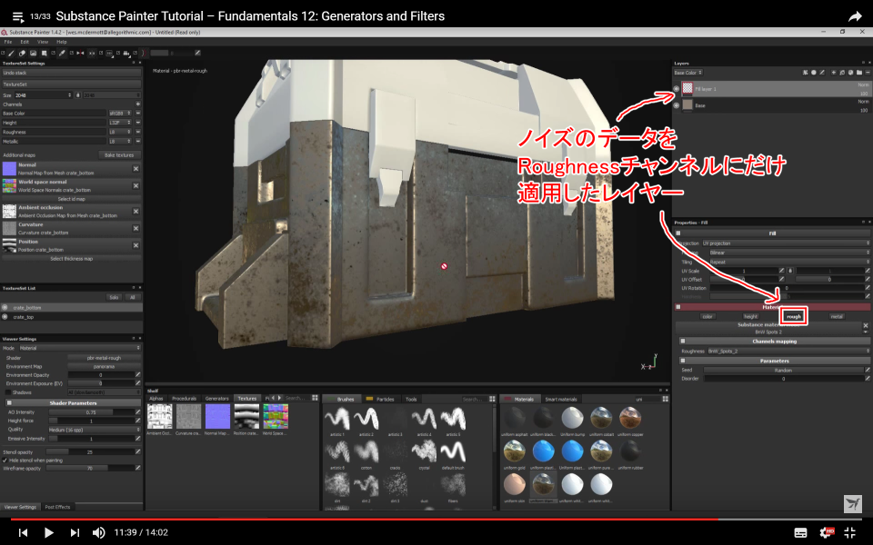Viewport: 873px width, 545px height.
Task: Toggle visibility of Fill layer 1
Action: point(677,88)
